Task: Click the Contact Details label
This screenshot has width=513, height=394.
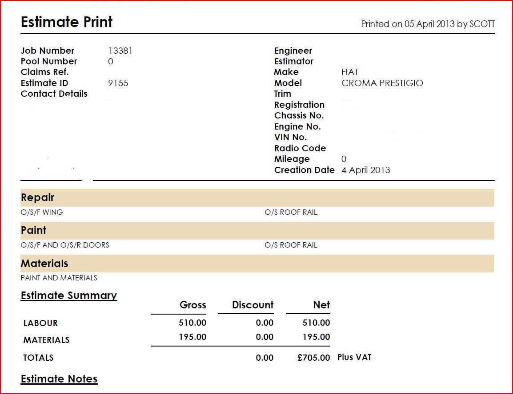Action: 54,94
